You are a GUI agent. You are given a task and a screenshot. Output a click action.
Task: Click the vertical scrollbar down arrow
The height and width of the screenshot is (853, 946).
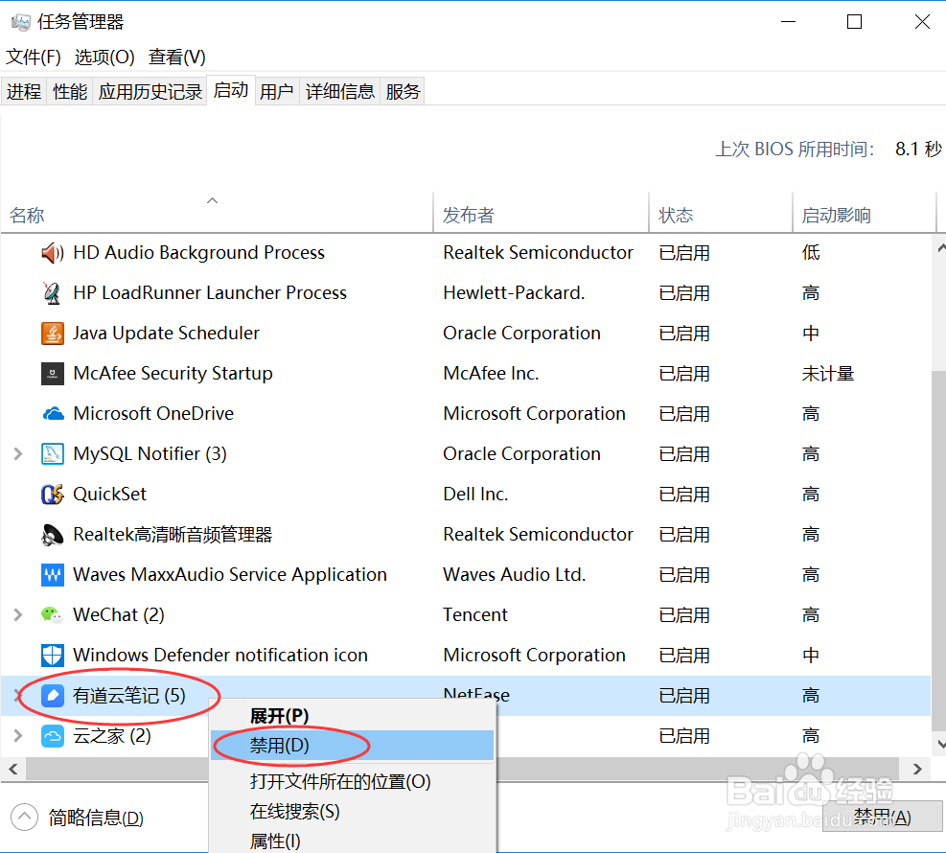coord(940,744)
